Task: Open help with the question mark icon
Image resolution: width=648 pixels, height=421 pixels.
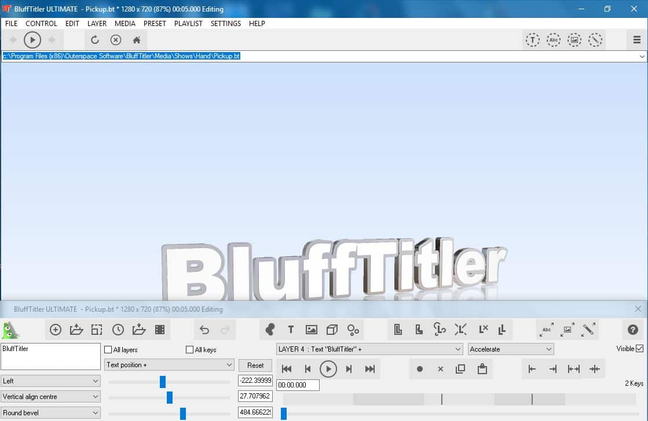Action: pyautogui.click(x=633, y=330)
